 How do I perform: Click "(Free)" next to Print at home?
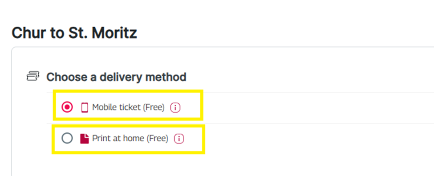[x=157, y=138]
